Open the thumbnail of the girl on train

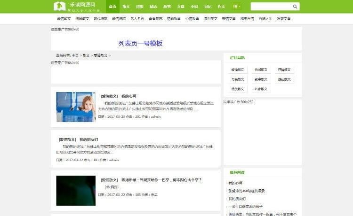coord(76,107)
